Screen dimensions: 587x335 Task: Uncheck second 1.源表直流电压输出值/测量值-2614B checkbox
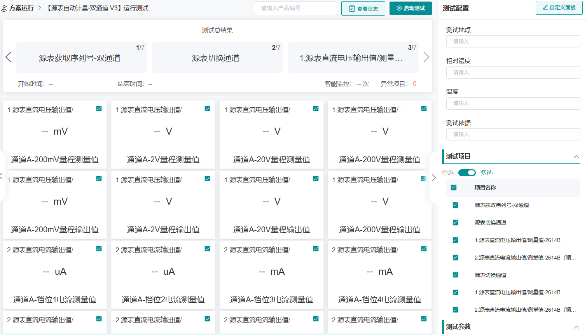(x=455, y=292)
